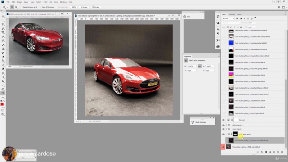Add a layer mask from Layers panel footer

(266, 152)
